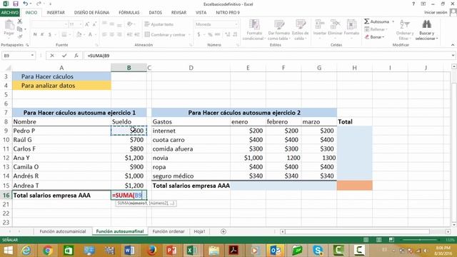Open the Moneda number format dropdown

(236, 24)
